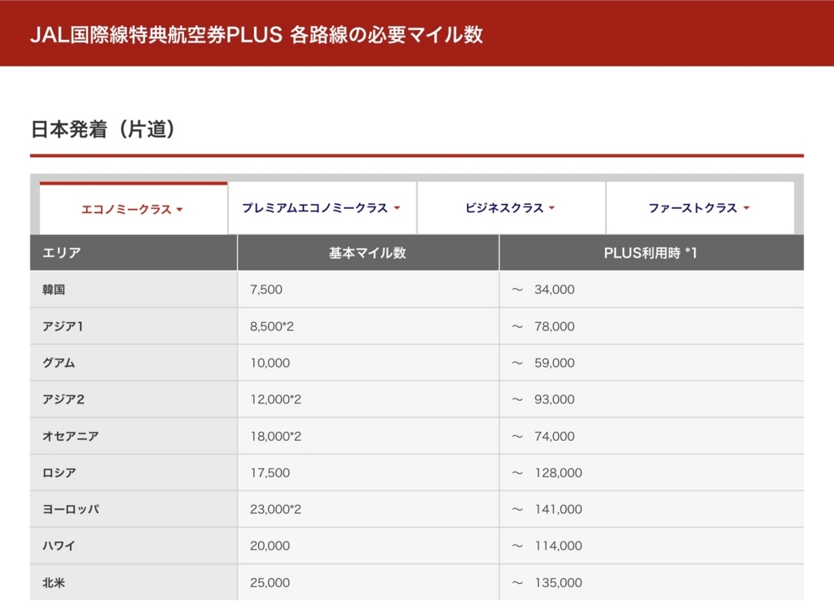Switch to プレミアムエコノミークラス tab
Screen dimensions: 834x601
click(x=323, y=207)
